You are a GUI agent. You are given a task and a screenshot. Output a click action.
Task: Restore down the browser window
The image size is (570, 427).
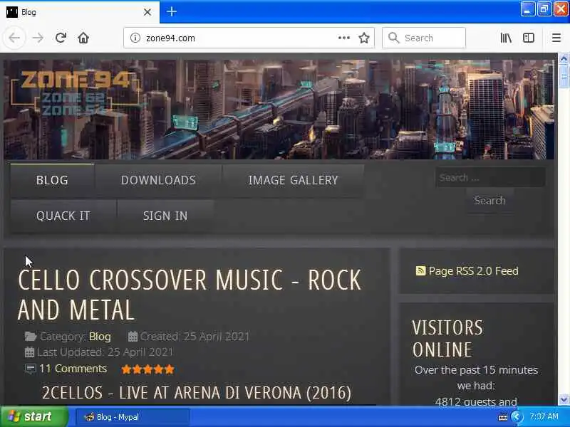click(x=544, y=9)
